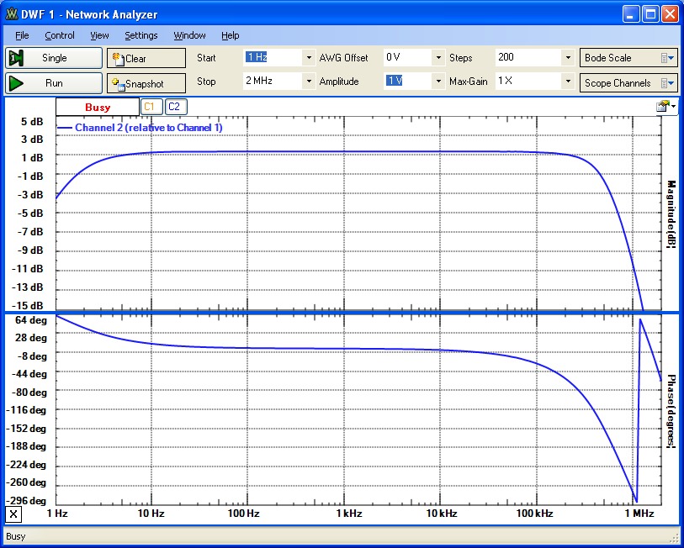Screen dimensions: 684x548
Task: Expand the Max-Gain dropdown arrow
Action: [568, 82]
